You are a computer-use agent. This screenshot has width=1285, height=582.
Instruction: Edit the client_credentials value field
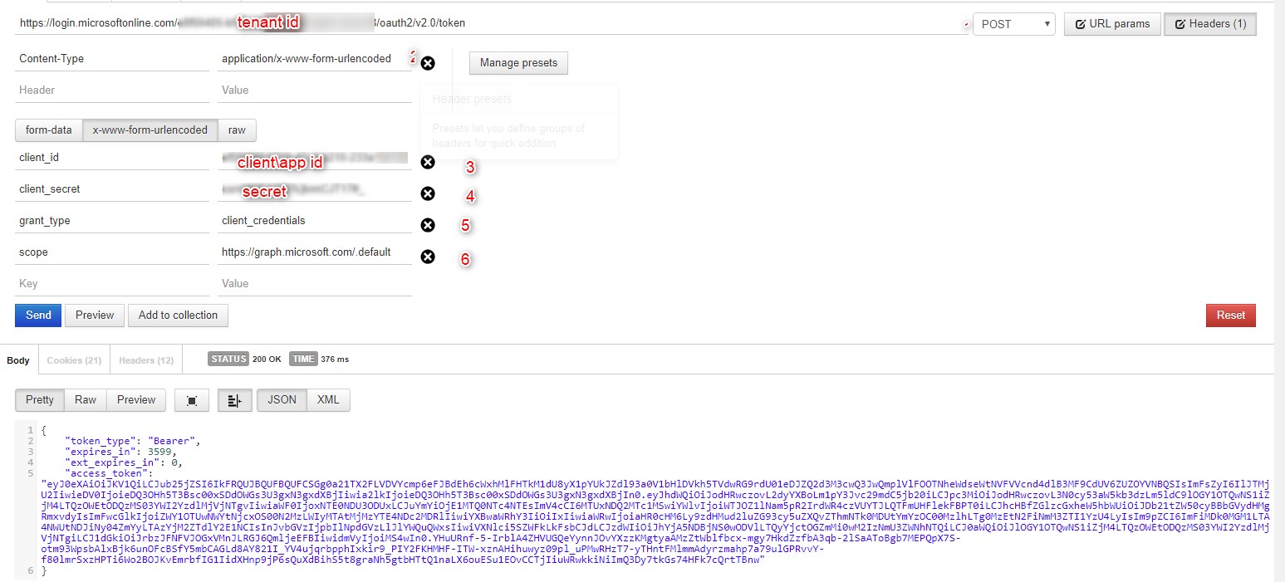[315, 221]
